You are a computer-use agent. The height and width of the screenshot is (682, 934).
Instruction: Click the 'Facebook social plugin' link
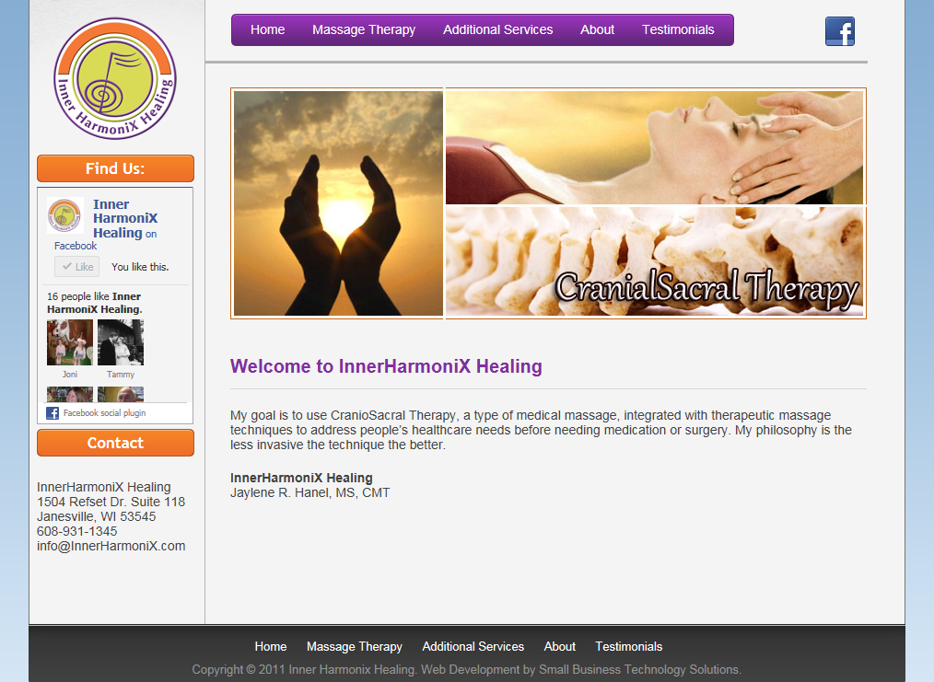[x=105, y=413]
